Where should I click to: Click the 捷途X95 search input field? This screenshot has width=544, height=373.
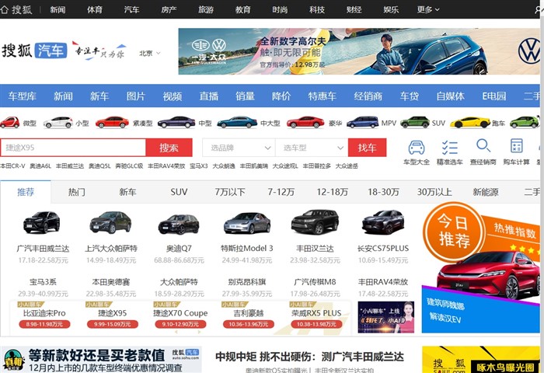click(x=73, y=148)
